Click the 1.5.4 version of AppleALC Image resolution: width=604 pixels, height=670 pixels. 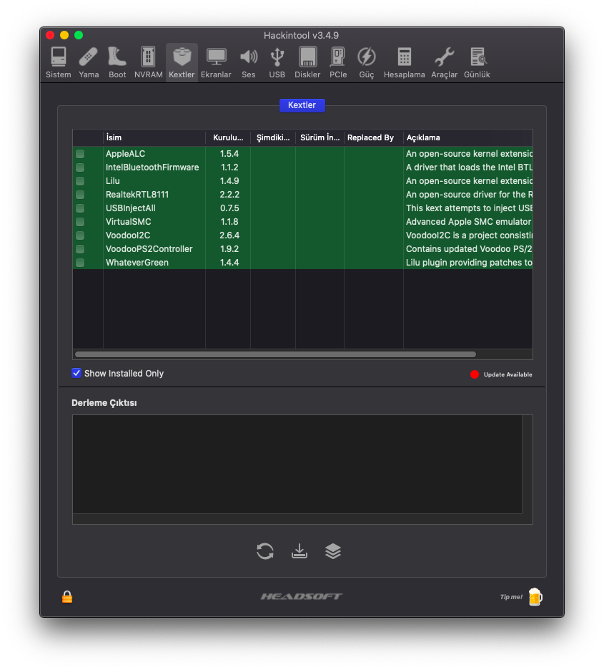[x=229, y=154]
